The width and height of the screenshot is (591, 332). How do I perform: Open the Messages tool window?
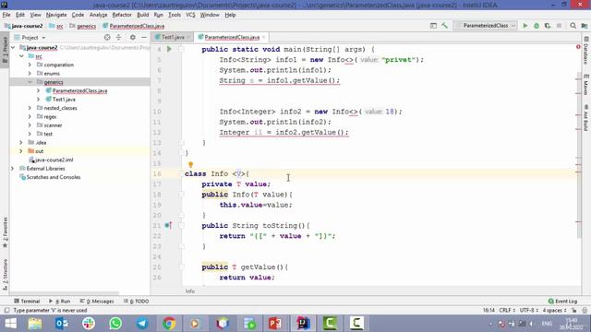[x=97, y=302]
